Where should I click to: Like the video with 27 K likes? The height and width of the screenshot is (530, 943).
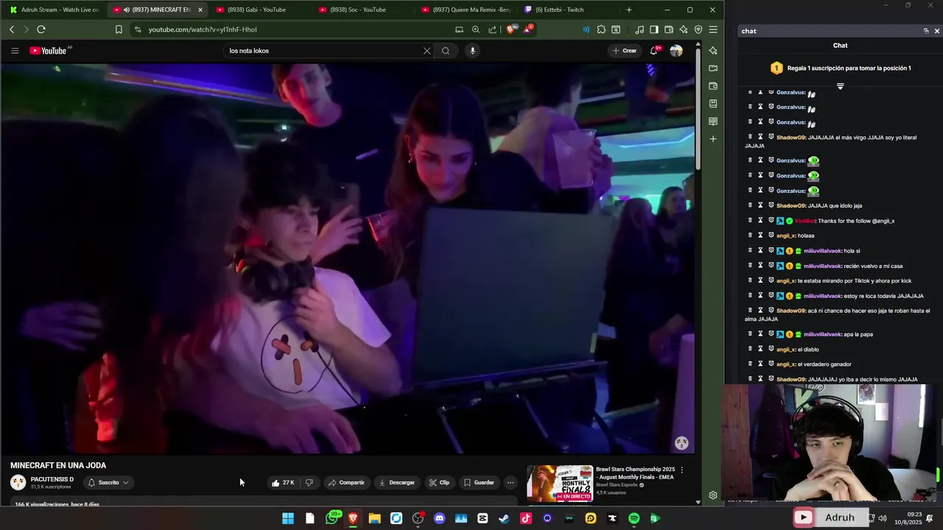tap(283, 483)
